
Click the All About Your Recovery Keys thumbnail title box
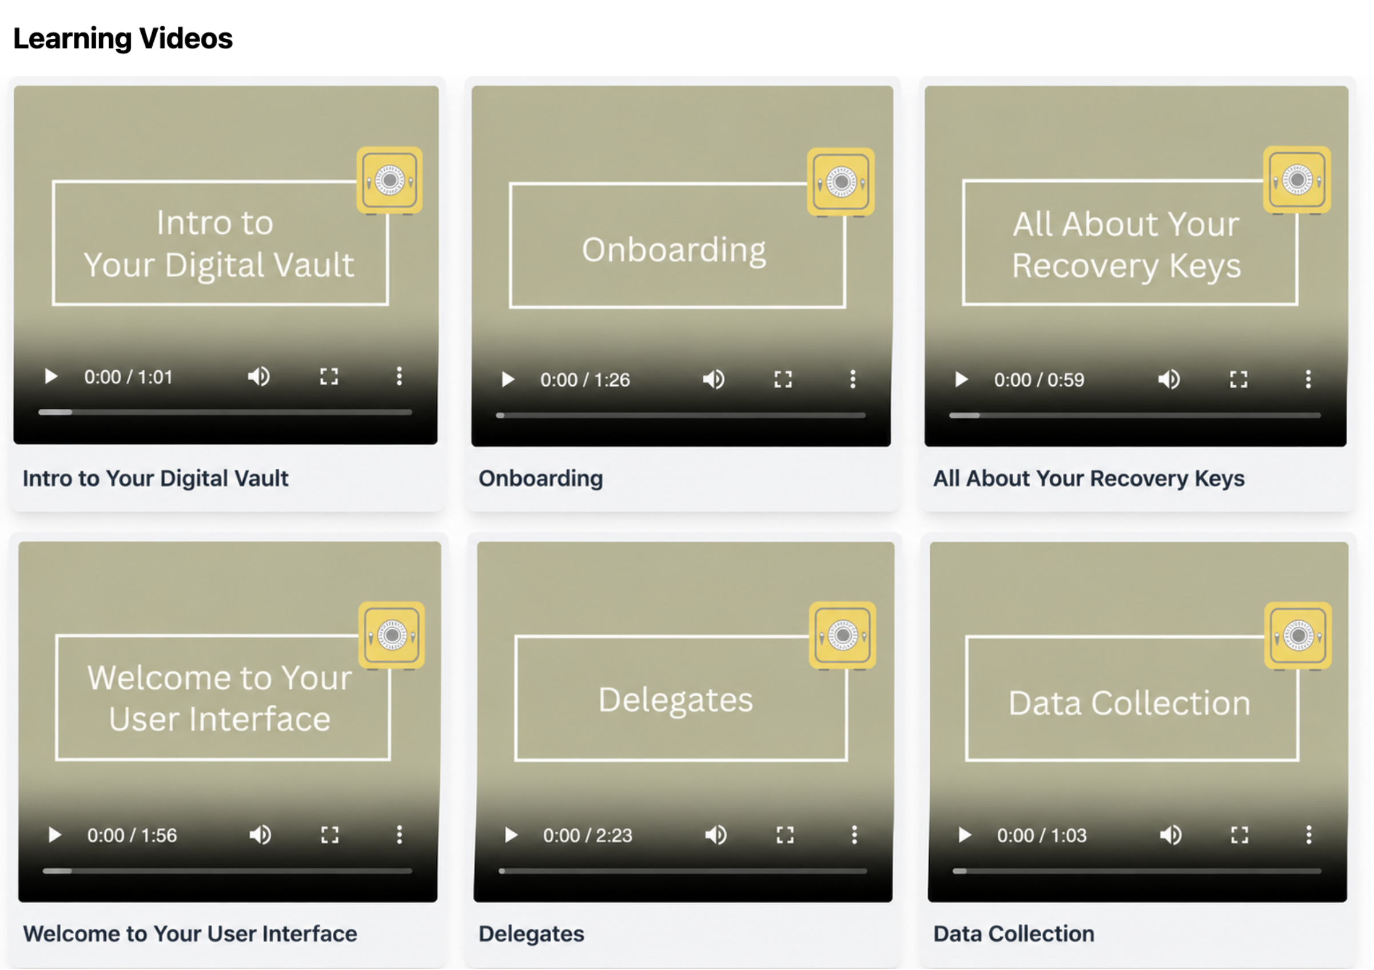(x=1130, y=242)
